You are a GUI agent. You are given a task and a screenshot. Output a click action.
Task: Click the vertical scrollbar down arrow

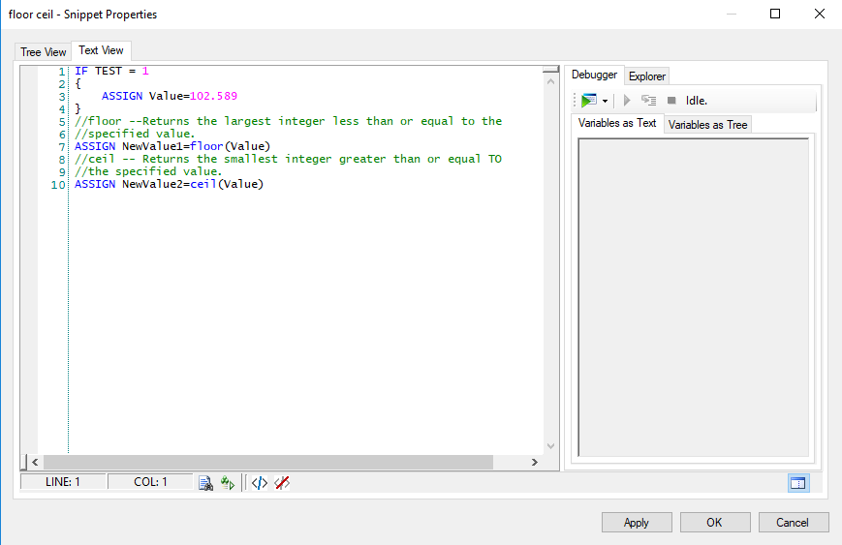pyautogui.click(x=550, y=445)
